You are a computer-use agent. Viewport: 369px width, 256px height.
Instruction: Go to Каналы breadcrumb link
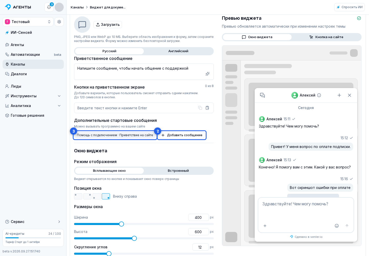coord(77,7)
